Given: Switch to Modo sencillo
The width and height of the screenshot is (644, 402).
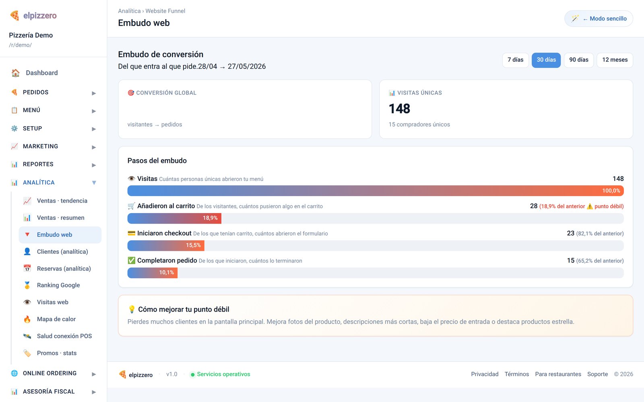Looking at the screenshot, I should click(x=599, y=18).
